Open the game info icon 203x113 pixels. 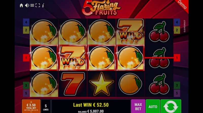(43, 5)
